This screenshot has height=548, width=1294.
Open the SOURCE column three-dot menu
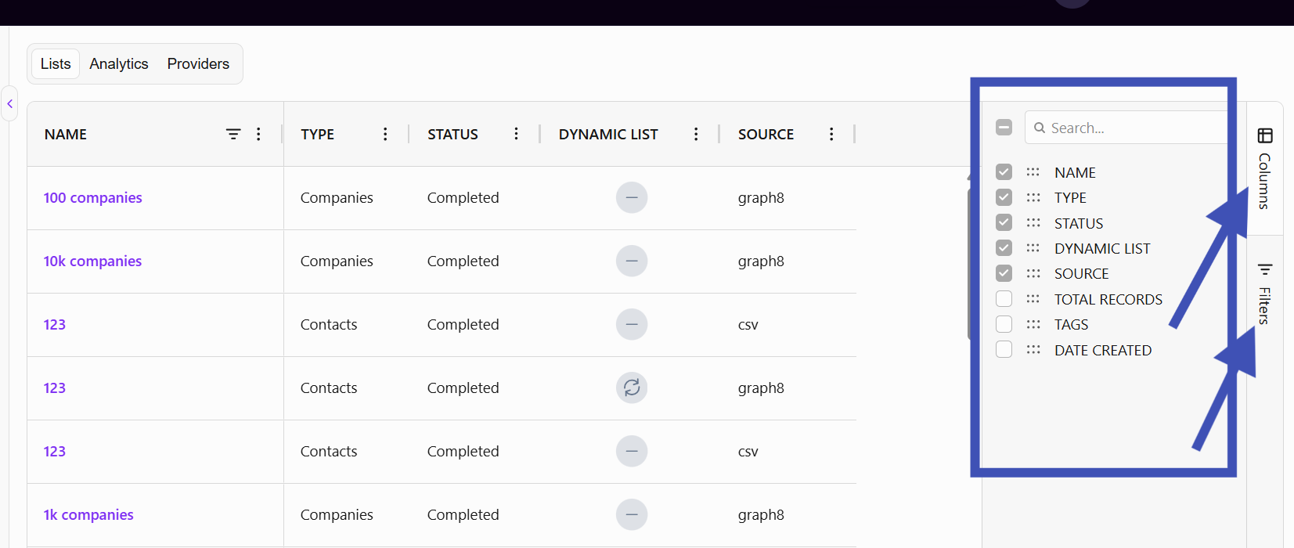[x=831, y=134]
